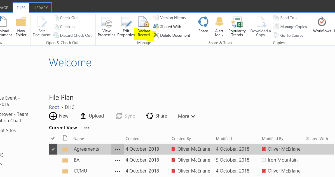The height and width of the screenshot is (177, 335).
Task: Click Go To Source
Action: 289,35
